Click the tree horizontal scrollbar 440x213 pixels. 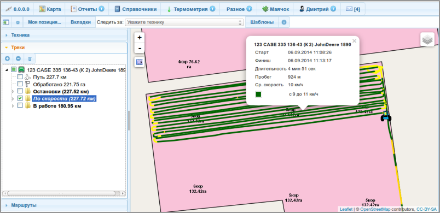(x=61, y=193)
